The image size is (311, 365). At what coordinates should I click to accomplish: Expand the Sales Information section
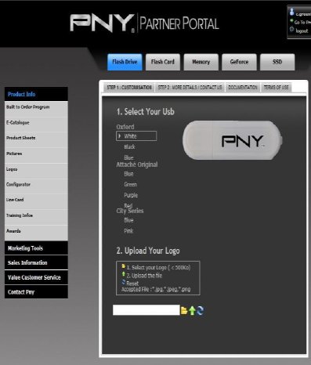(x=36, y=262)
